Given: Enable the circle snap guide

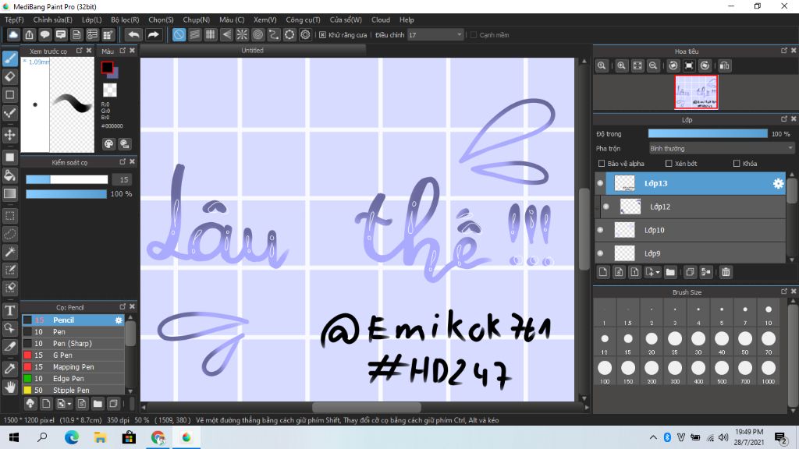Looking at the screenshot, I should (x=257, y=34).
